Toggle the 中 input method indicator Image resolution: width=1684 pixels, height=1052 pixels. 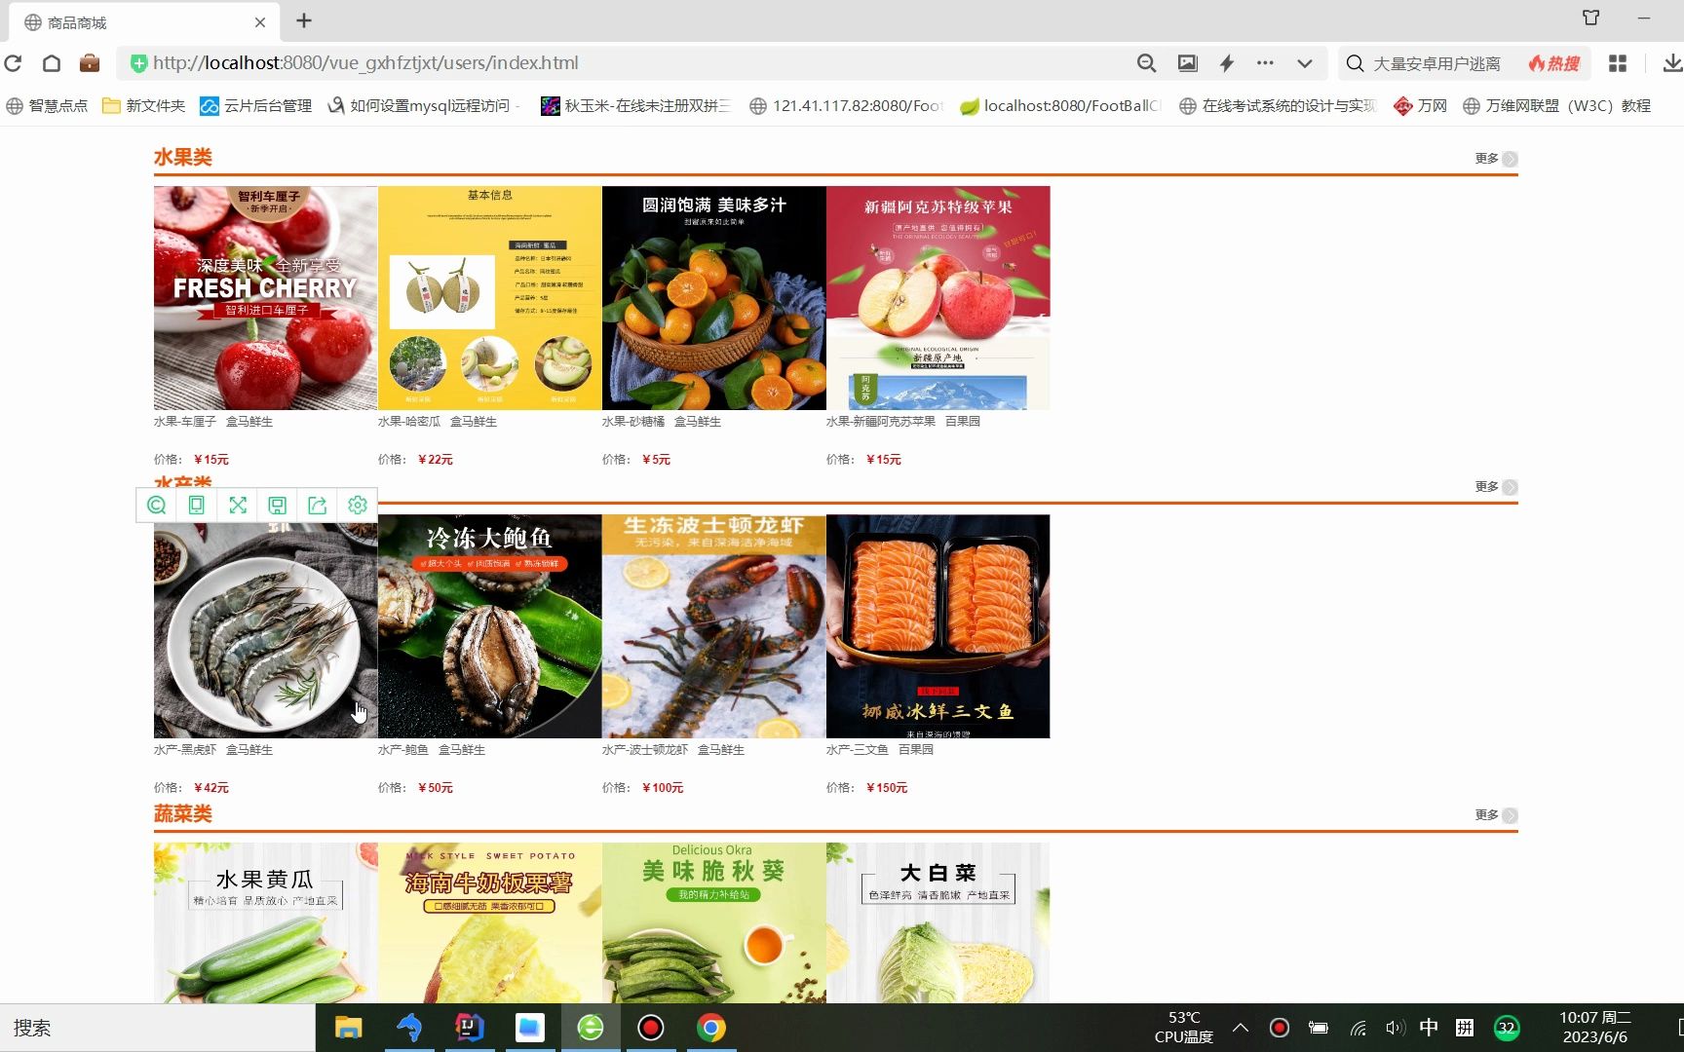[x=1429, y=1028]
